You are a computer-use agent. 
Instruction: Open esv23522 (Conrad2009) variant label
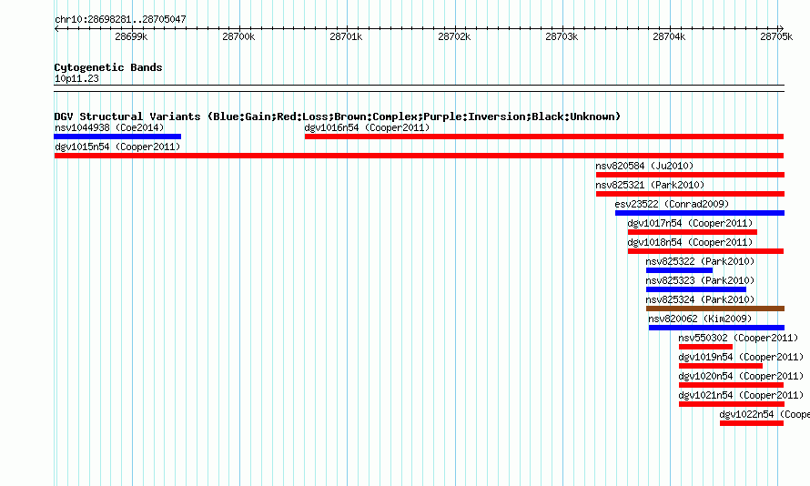tap(672, 204)
